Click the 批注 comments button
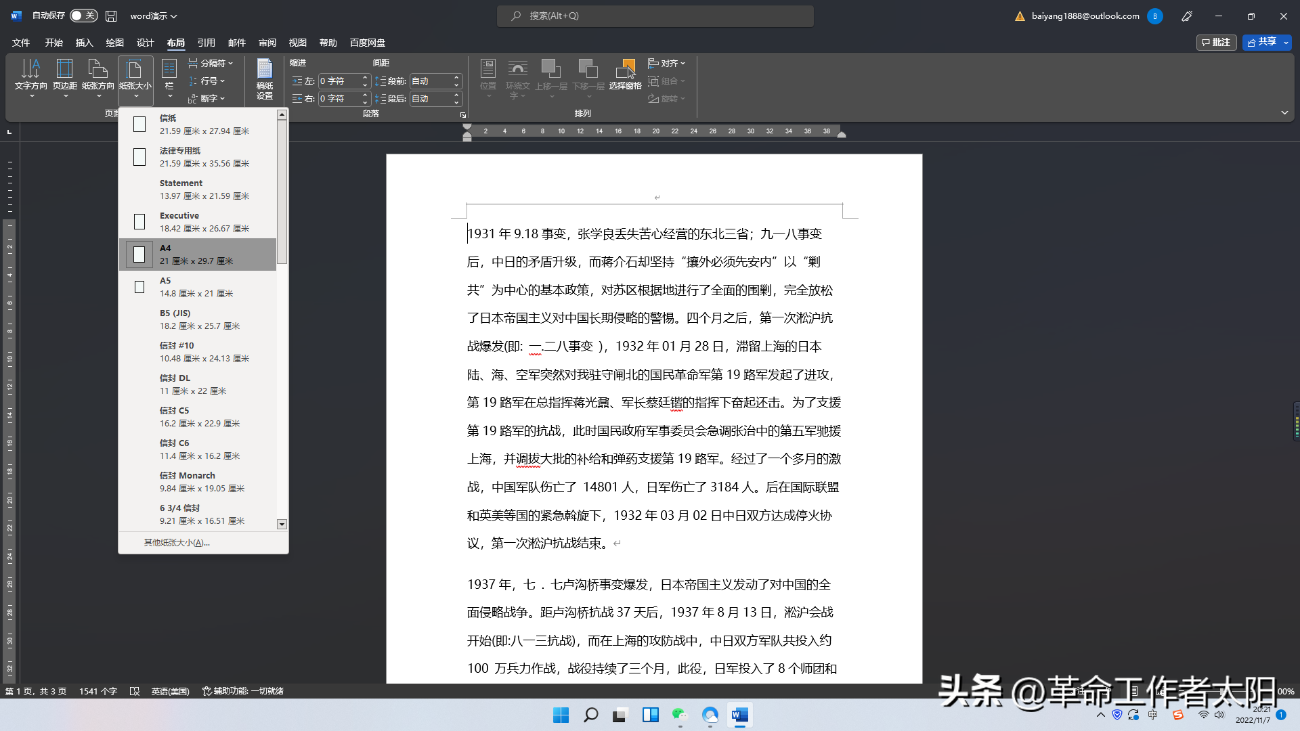This screenshot has height=731, width=1300. pos(1216,42)
